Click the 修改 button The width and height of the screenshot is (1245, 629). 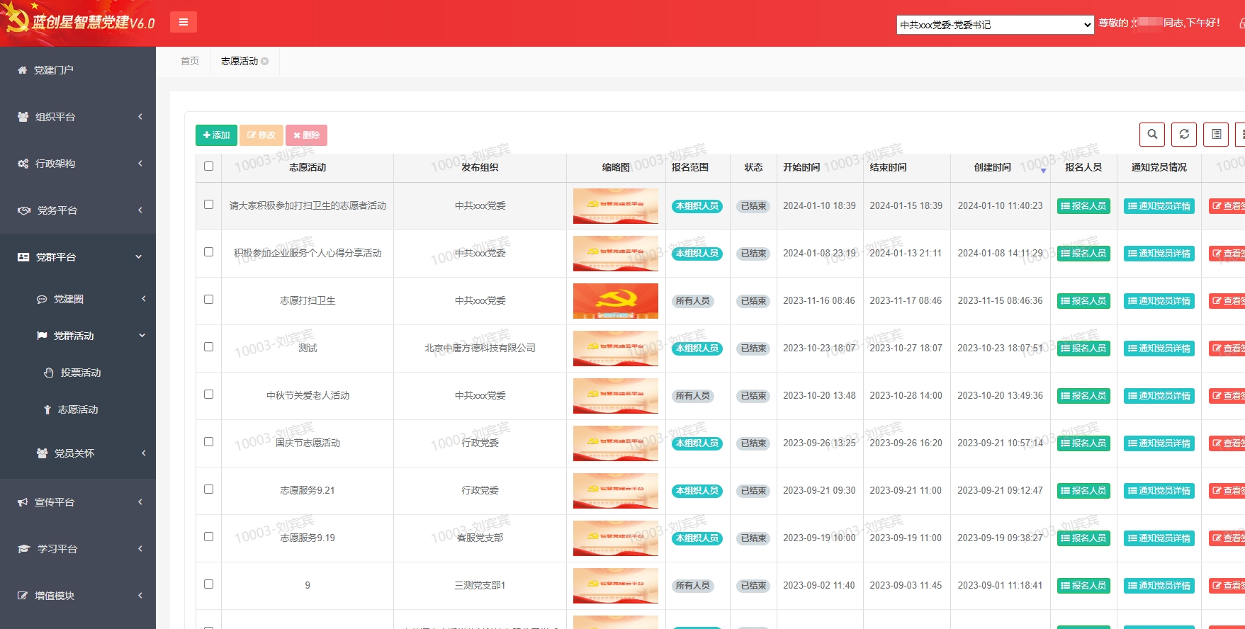[x=261, y=135]
